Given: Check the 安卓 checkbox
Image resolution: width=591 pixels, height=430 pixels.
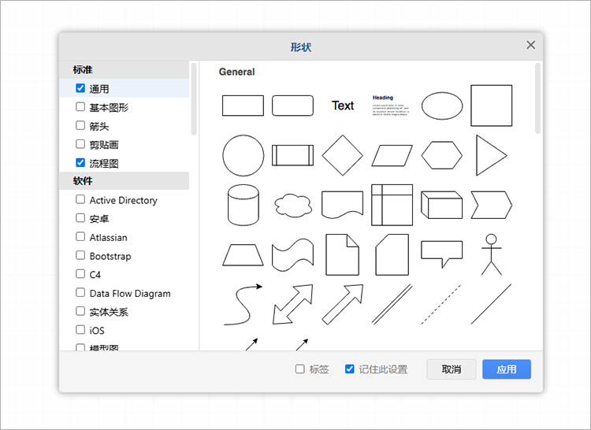Looking at the screenshot, I should click(x=80, y=217).
